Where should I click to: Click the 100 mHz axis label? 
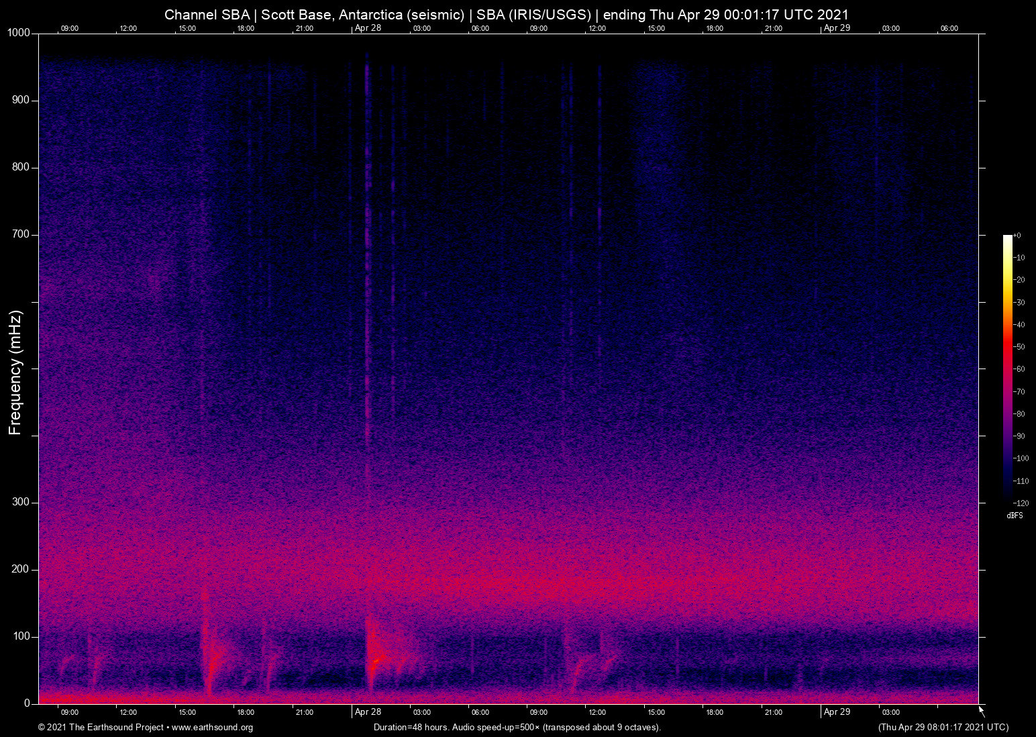point(21,636)
